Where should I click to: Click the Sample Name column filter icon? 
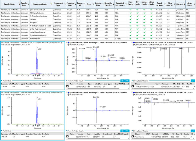[19, 4]
